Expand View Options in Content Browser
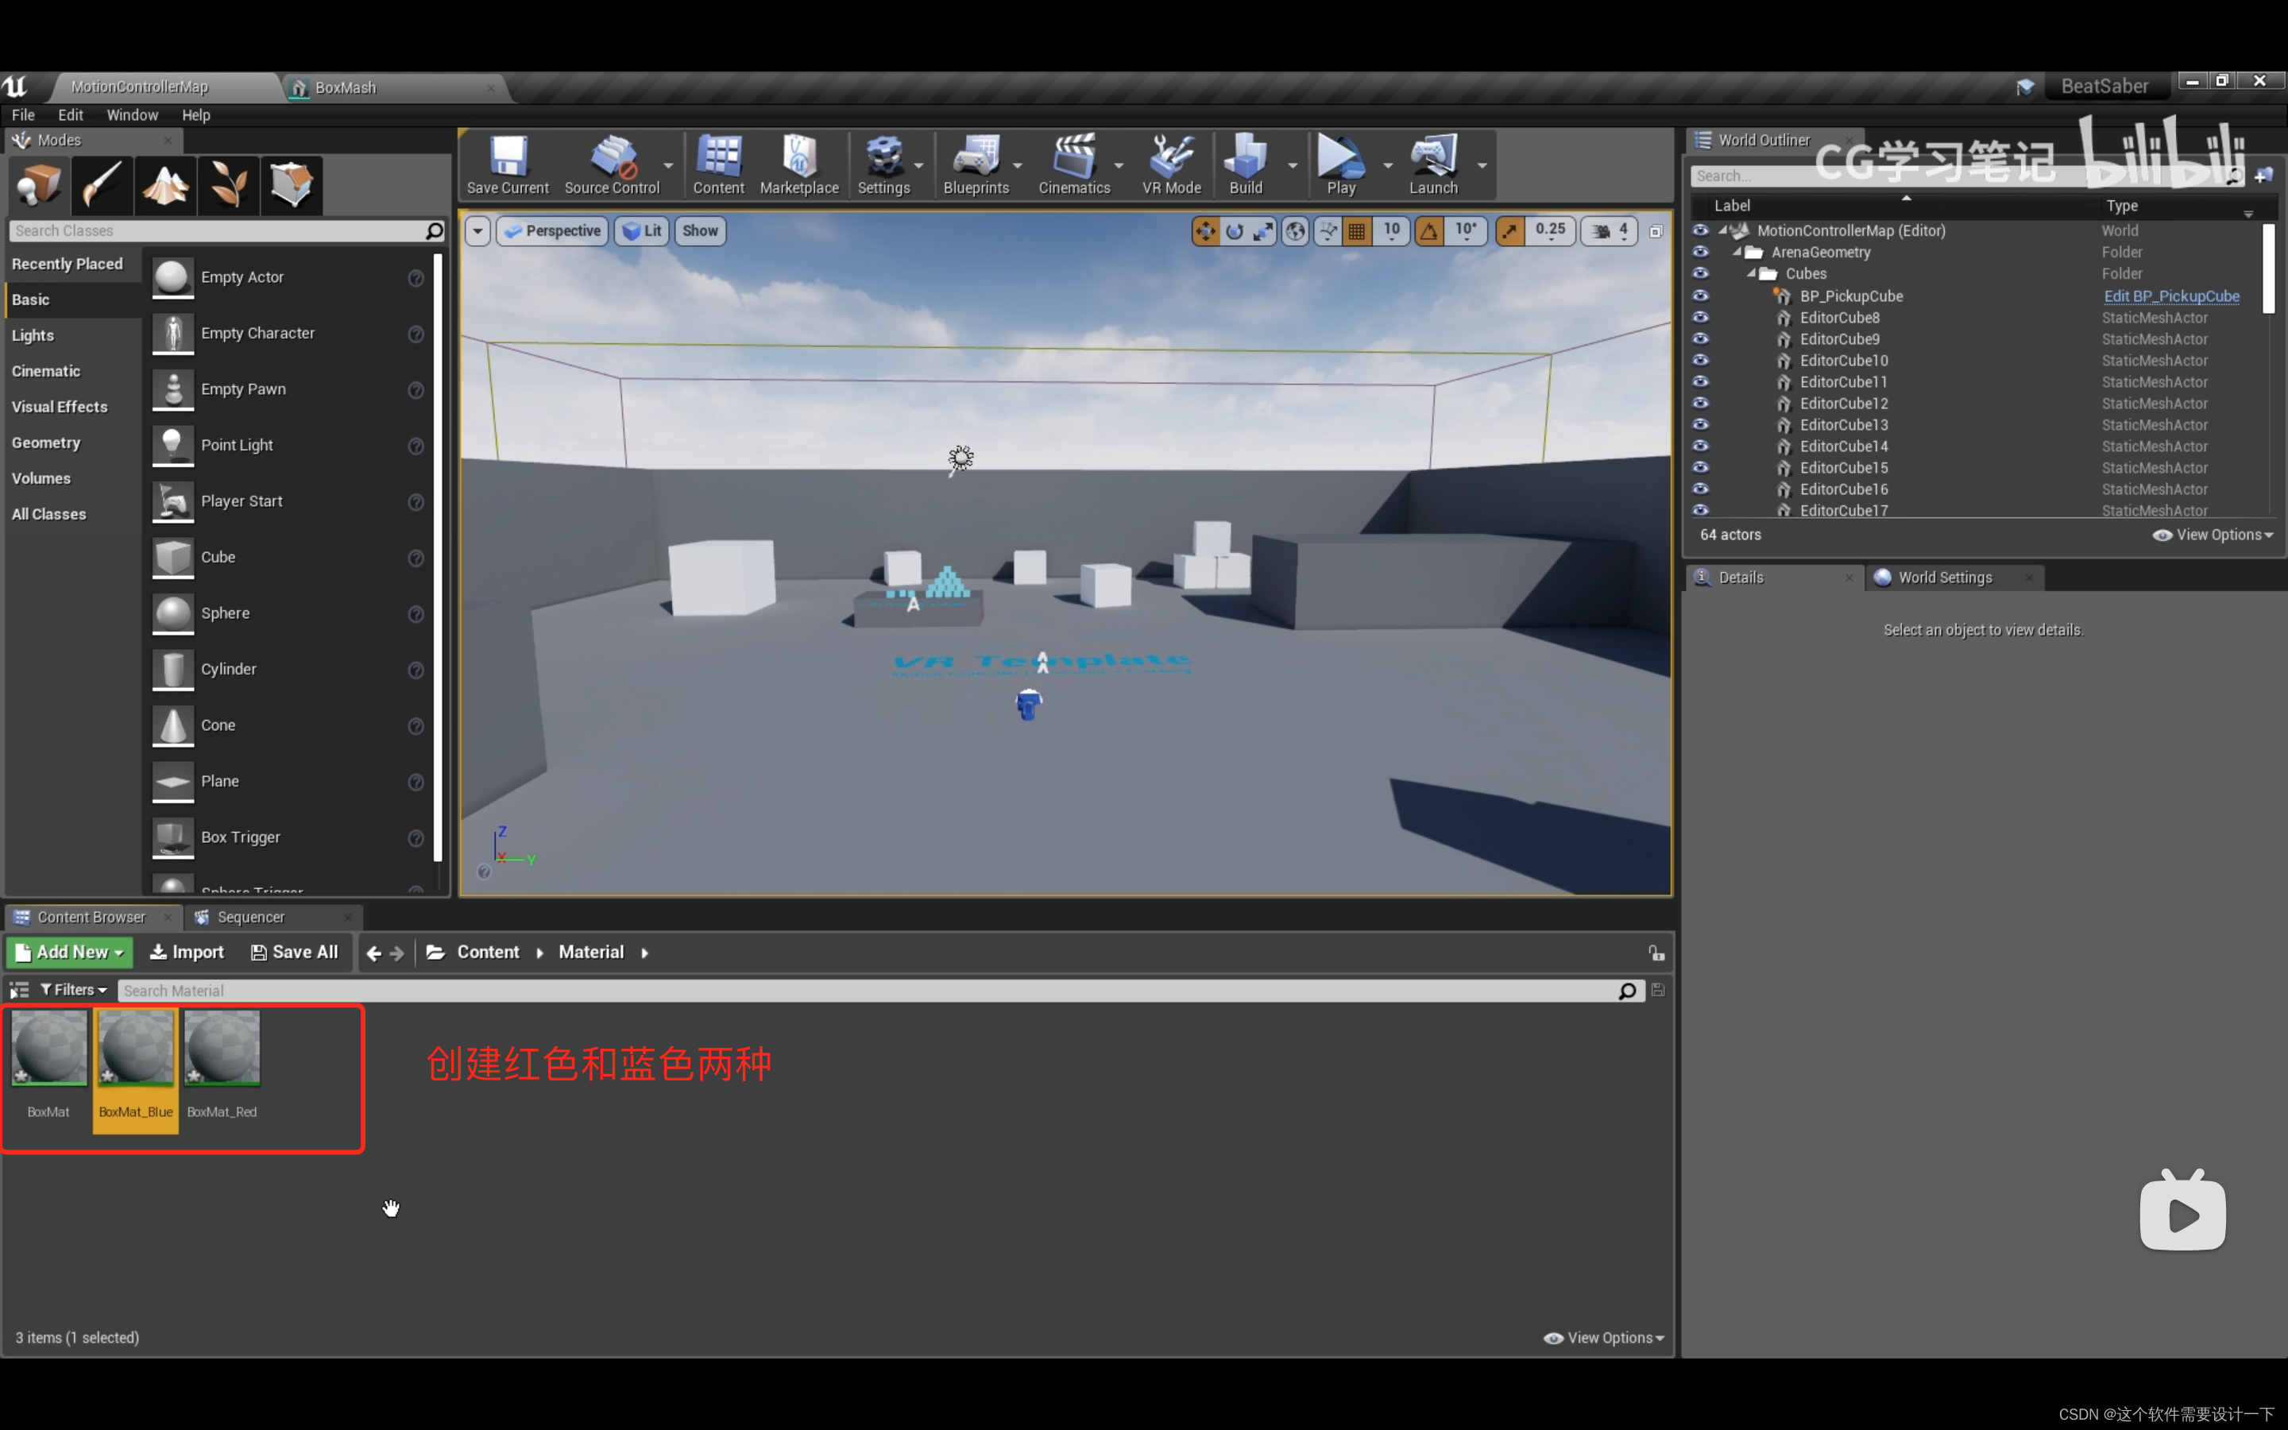 click(1606, 1338)
